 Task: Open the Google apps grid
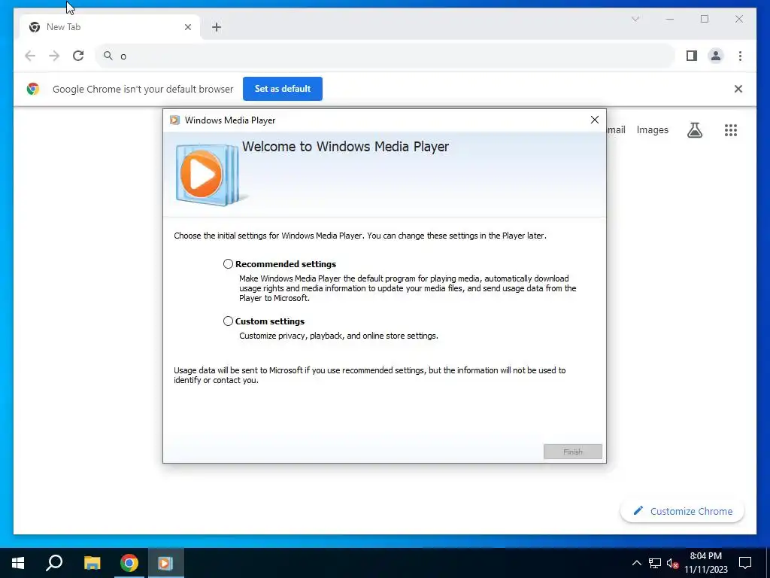(x=730, y=129)
